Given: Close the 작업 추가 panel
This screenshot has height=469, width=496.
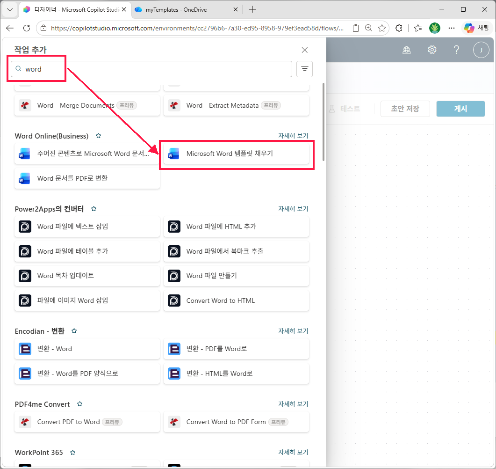Looking at the screenshot, I should pyautogui.click(x=304, y=50).
